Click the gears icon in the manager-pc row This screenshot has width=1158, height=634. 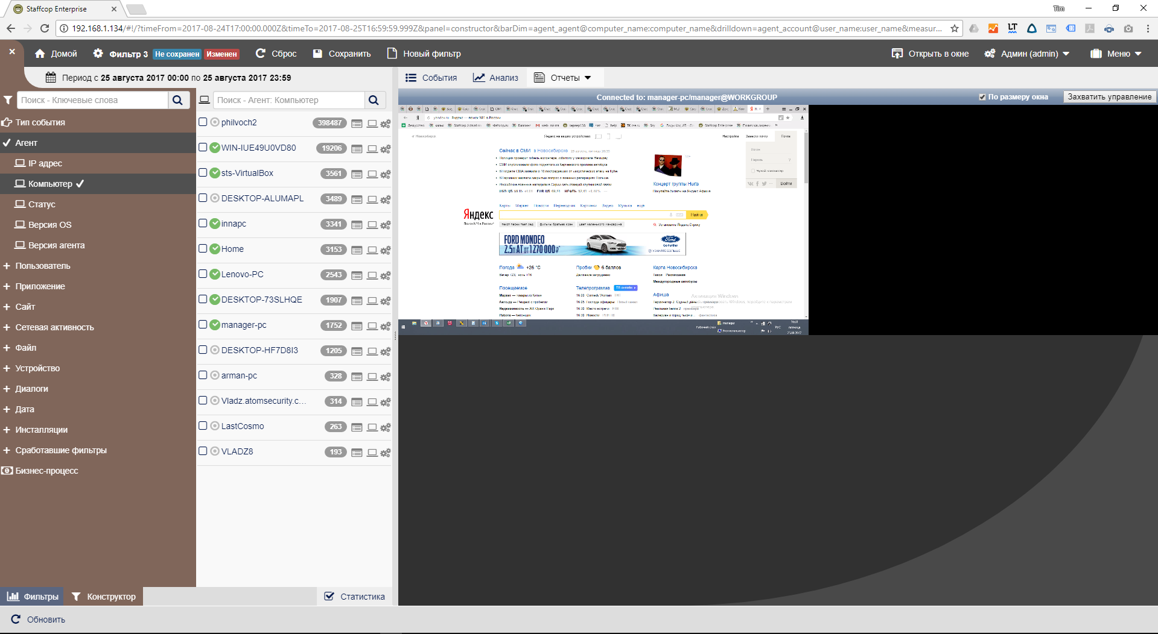385,326
